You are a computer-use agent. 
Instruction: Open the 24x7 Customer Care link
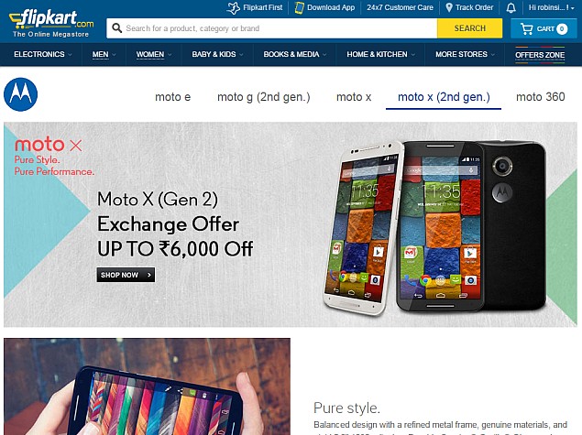point(400,7)
